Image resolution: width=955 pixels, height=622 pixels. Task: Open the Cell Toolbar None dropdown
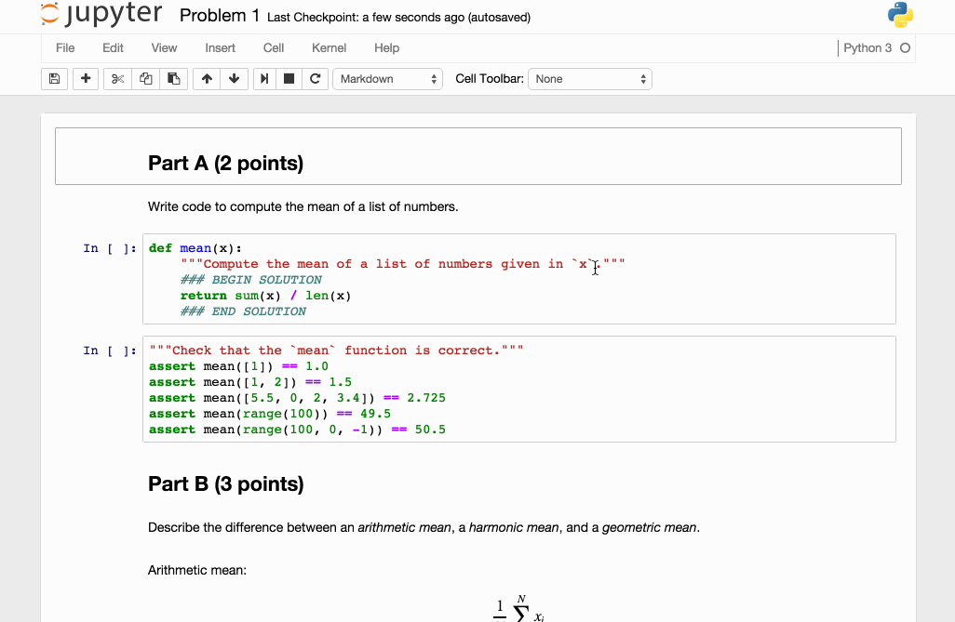[x=589, y=79]
